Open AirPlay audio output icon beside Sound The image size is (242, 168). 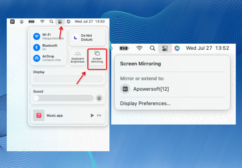point(99,98)
